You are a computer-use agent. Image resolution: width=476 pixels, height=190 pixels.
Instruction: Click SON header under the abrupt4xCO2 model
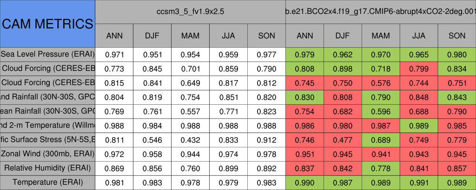[457, 36]
